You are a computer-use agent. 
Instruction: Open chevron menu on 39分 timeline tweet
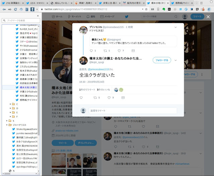tap(201, 153)
